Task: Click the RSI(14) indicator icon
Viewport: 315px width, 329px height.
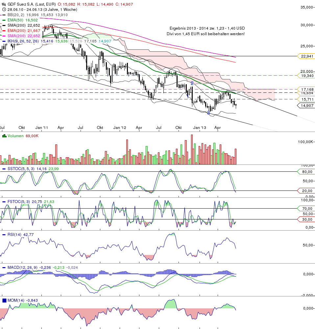Action: click(4, 235)
